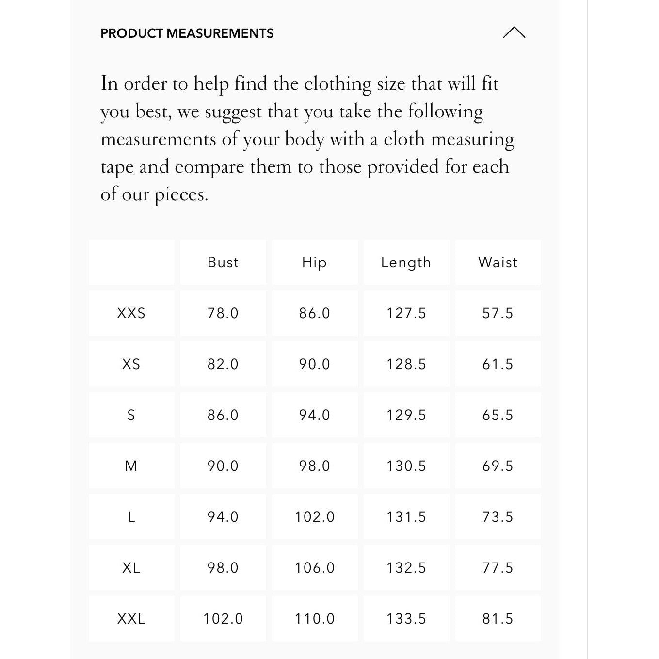The image size is (659, 659).
Task: Click the PRODUCT MEASUREMENTS heading
Action: (x=187, y=33)
